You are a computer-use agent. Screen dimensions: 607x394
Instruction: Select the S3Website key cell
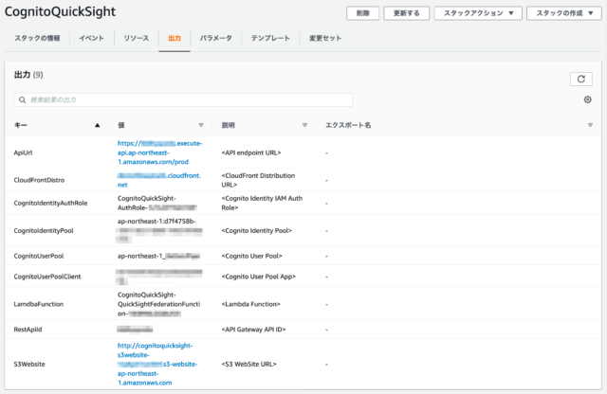[29, 364]
